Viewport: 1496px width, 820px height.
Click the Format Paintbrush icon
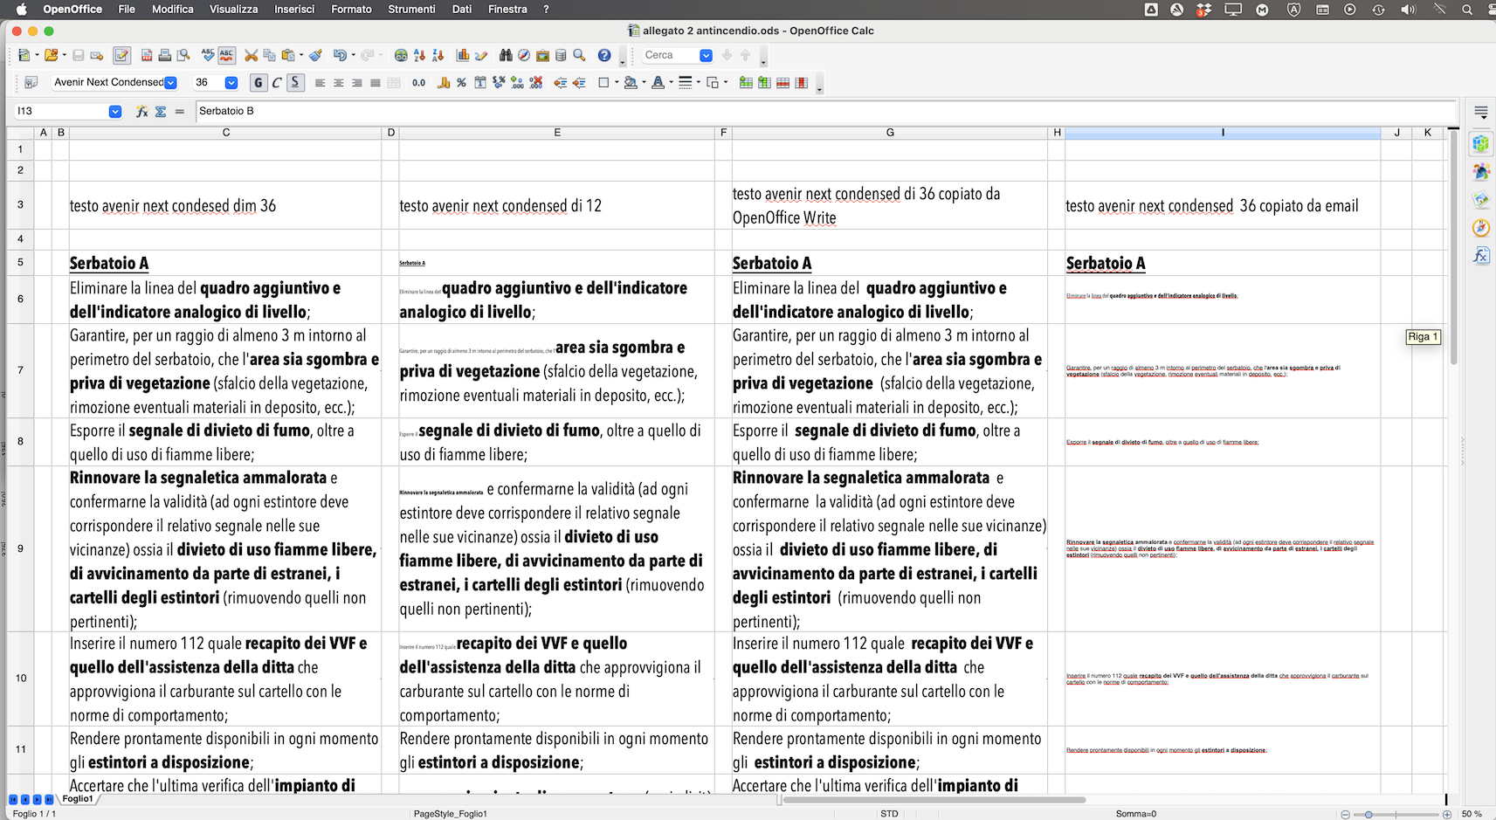(315, 55)
